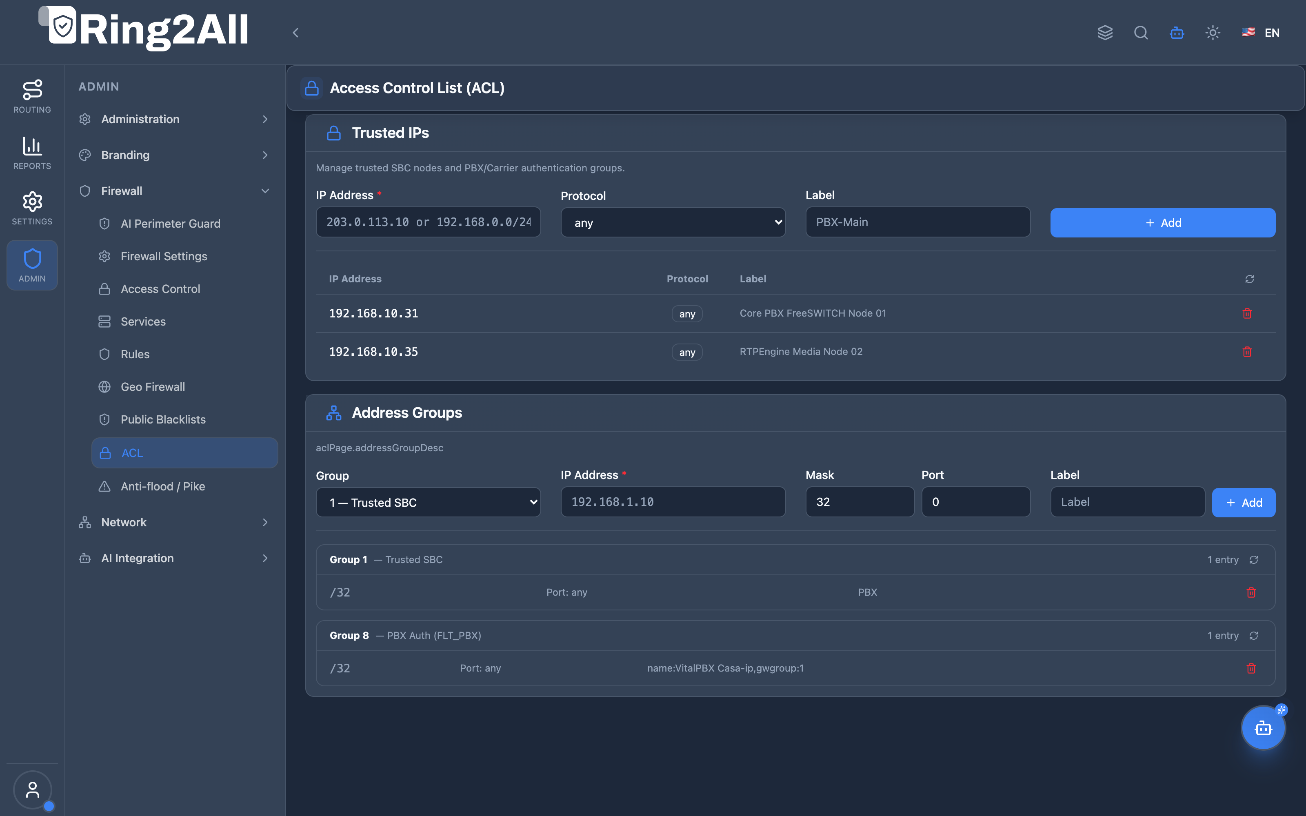Click the robot icon in the header
Screen dimensions: 1306x816
pos(1177,33)
